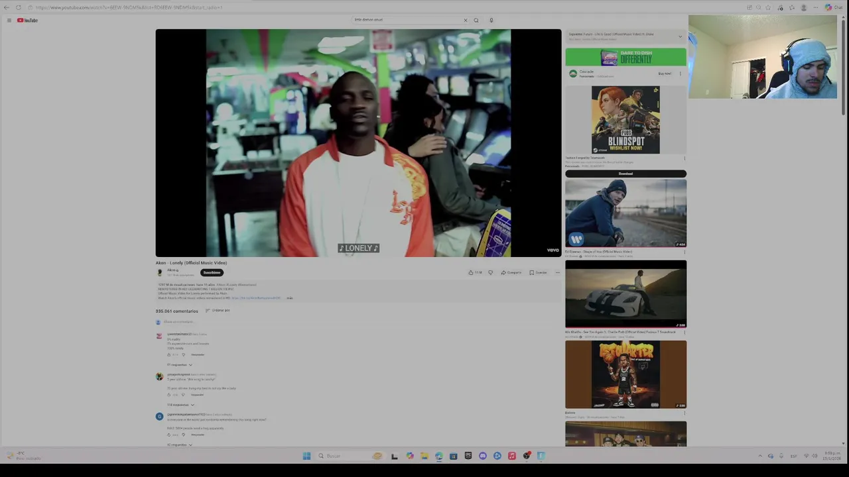Image resolution: width=849 pixels, height=477 pixels.
Task: Reply to the '5 year old me' comment
Action: tap(197, 395)
